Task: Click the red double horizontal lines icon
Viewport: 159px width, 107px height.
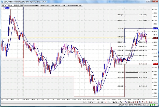Action: [x=133, y=102]
